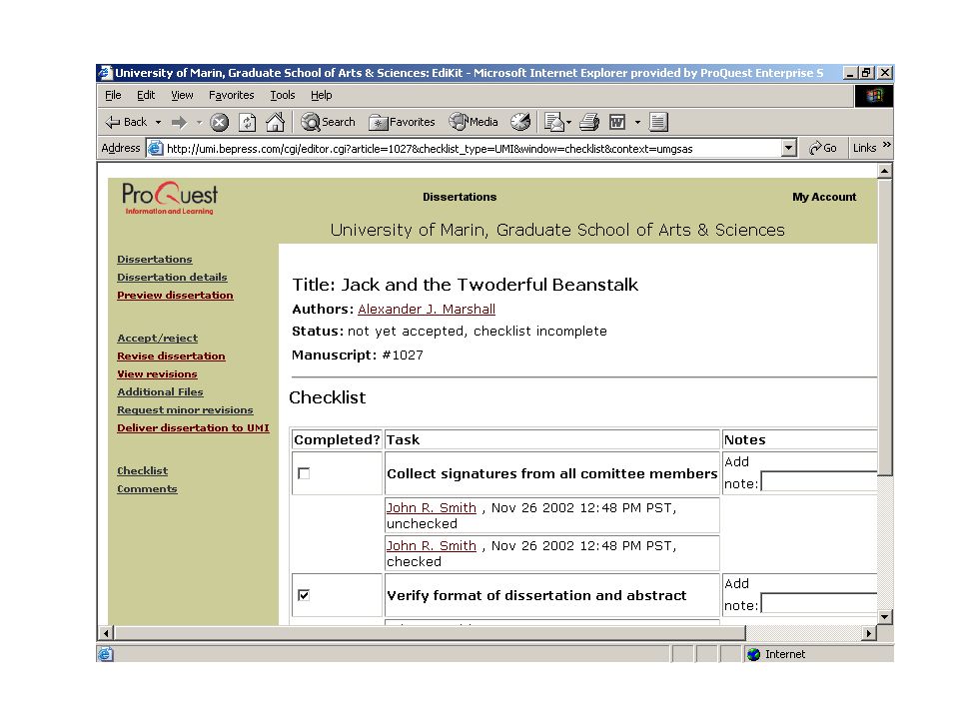This screenshot has width=959, height=719.
Task: Uncheck the Verify format of dissertation checkbox
Action: [x=304, y=595]
